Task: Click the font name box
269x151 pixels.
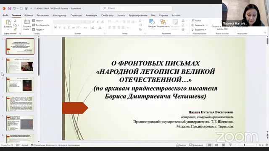Action: coord(68,22)
